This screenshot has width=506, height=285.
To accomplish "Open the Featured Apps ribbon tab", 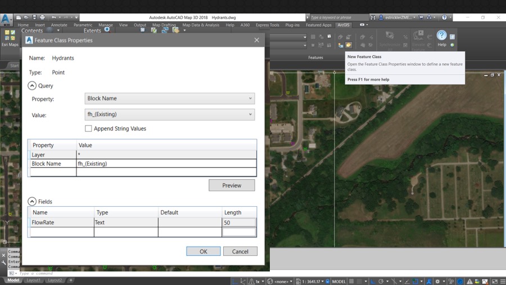I will tap(319, 25).
